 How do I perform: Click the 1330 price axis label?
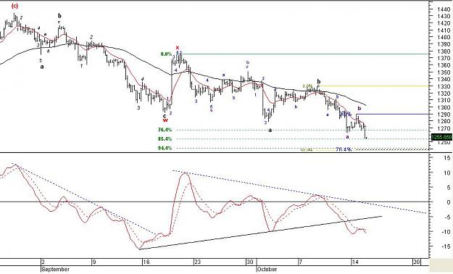pyautogui.click(x=444, y=87)
